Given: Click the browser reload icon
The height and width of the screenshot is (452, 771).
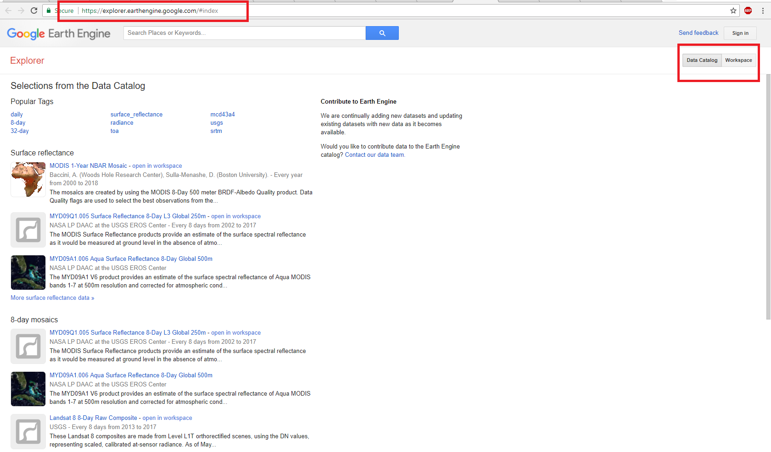Looking at the screenshot, I should click(34, 11).
